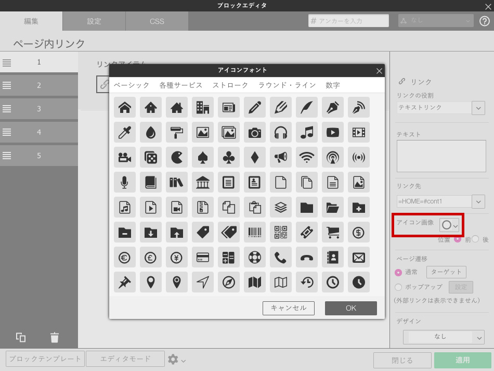Open the 各種サービス icon category

(x=181, y=85)
